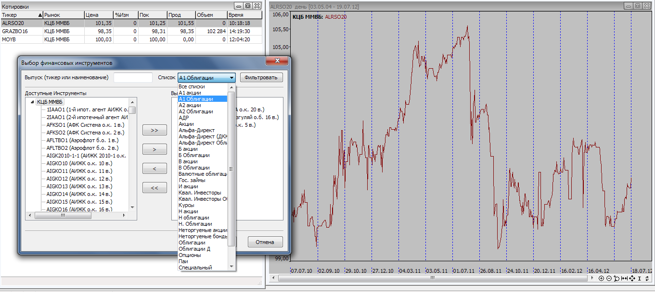Click the %Изм column header
Viewport: 655px width, 292px height.
click(126, 15)
